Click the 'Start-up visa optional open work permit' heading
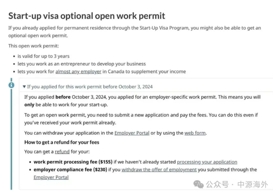This screenshot has height=192, width=273. click(x=87, y=16)
